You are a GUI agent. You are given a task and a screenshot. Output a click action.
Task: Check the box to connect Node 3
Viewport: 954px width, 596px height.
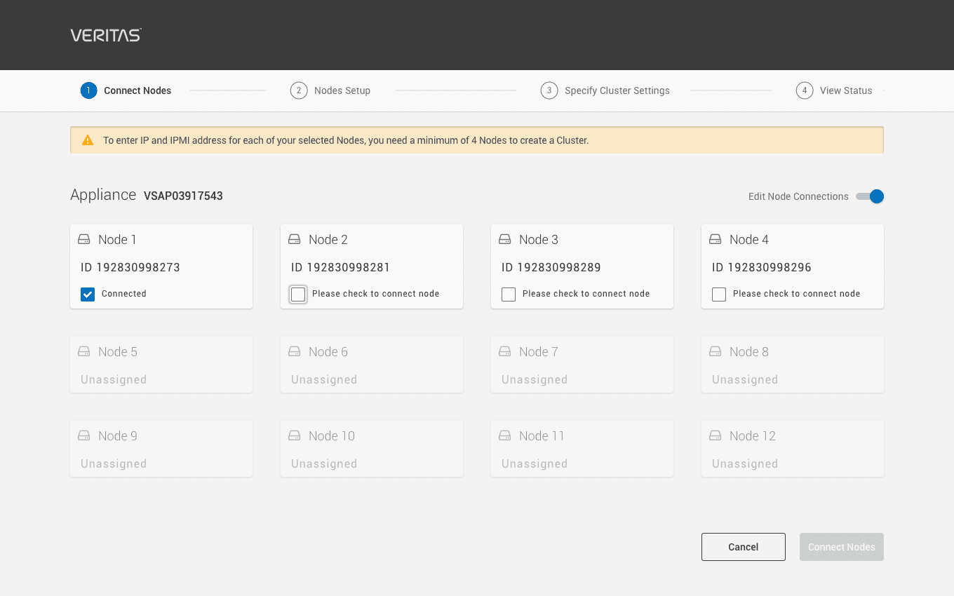point(509,294)
